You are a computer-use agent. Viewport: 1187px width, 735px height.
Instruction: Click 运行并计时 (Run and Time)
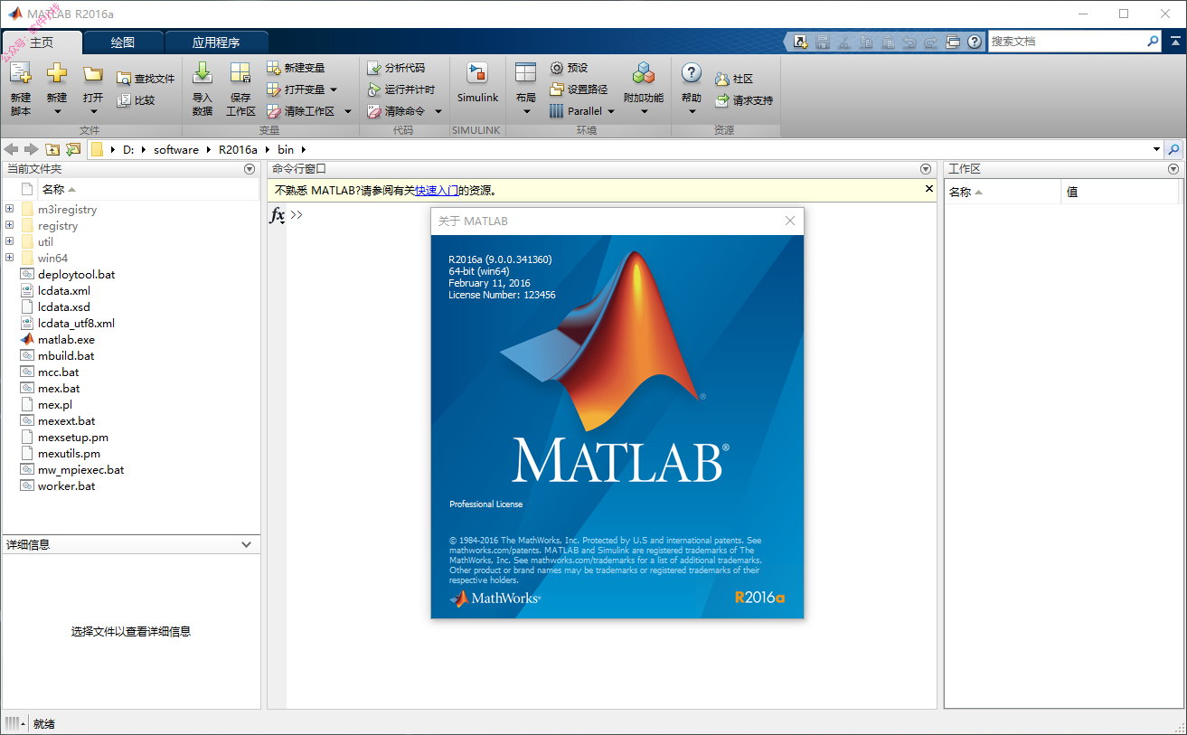pyautogui.click(x=400, y=90)
